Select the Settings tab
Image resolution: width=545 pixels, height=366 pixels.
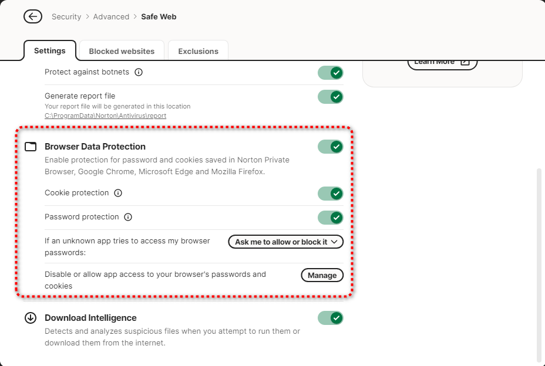[x=50, y=50]
